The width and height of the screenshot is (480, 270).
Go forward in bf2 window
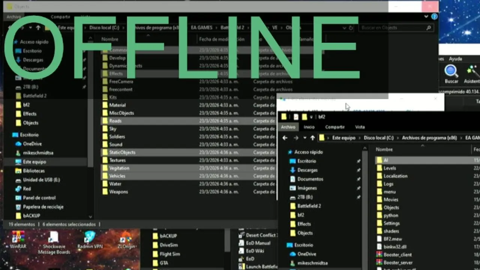(296, 138)
